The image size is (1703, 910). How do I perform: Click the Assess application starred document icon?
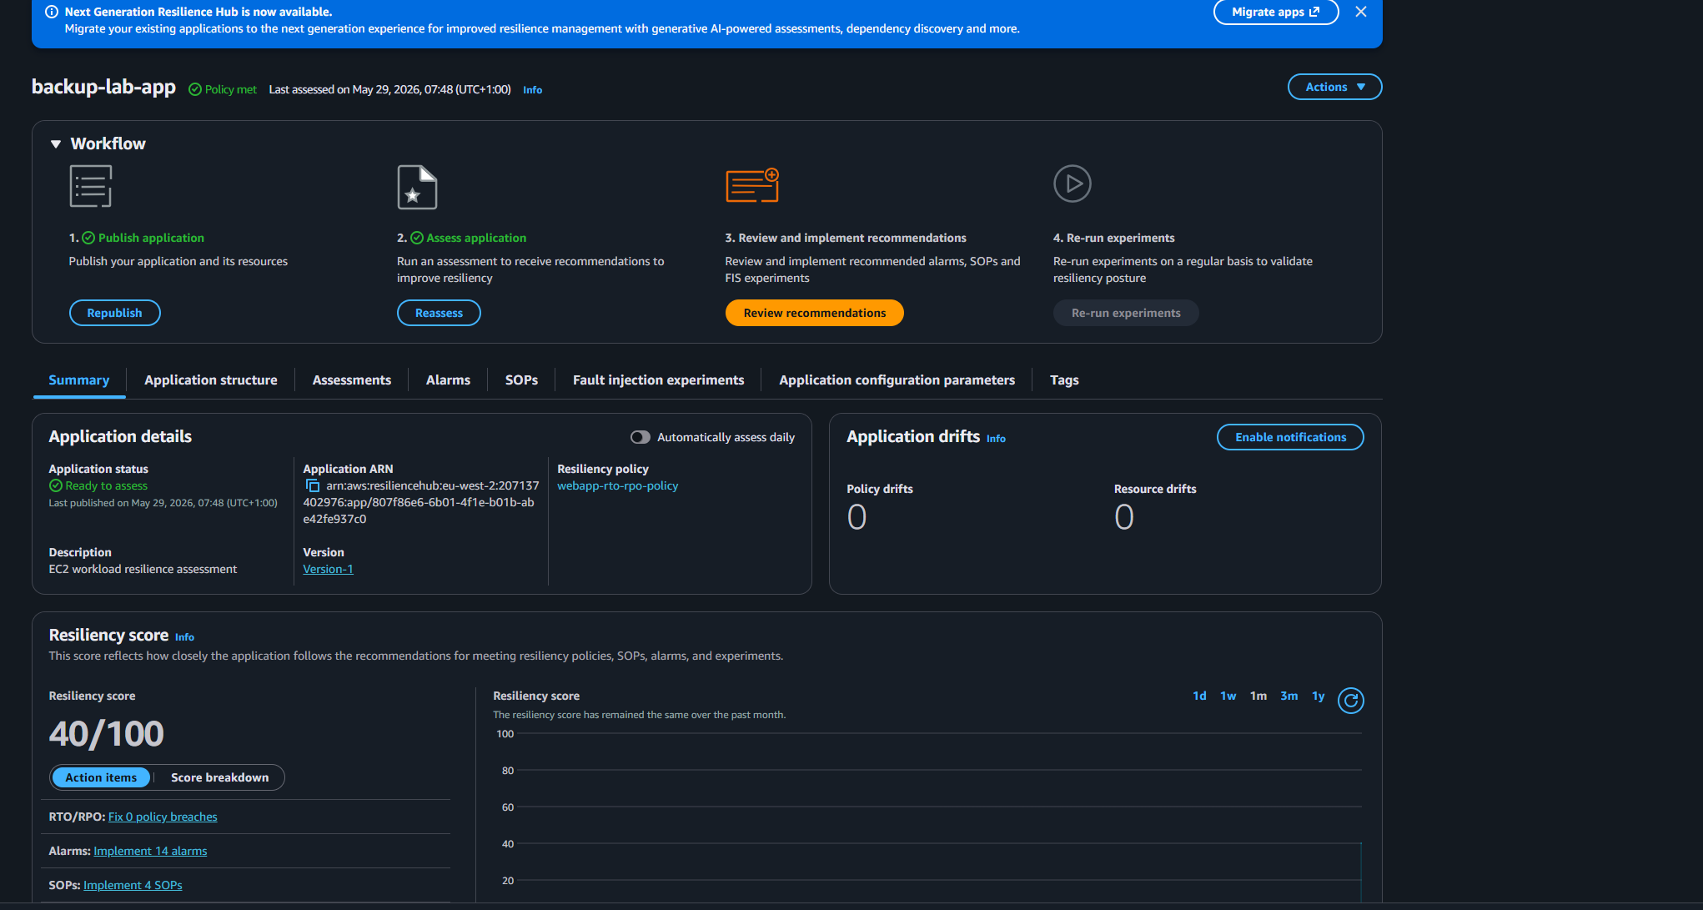417,187
